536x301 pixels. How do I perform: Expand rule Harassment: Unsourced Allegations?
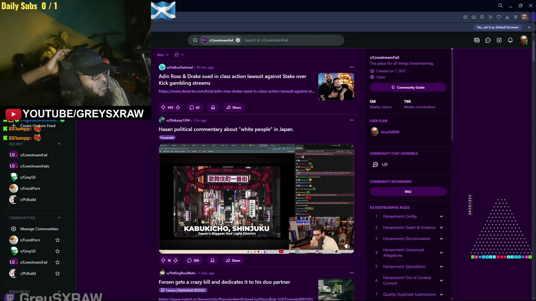[x=441, y=253]
